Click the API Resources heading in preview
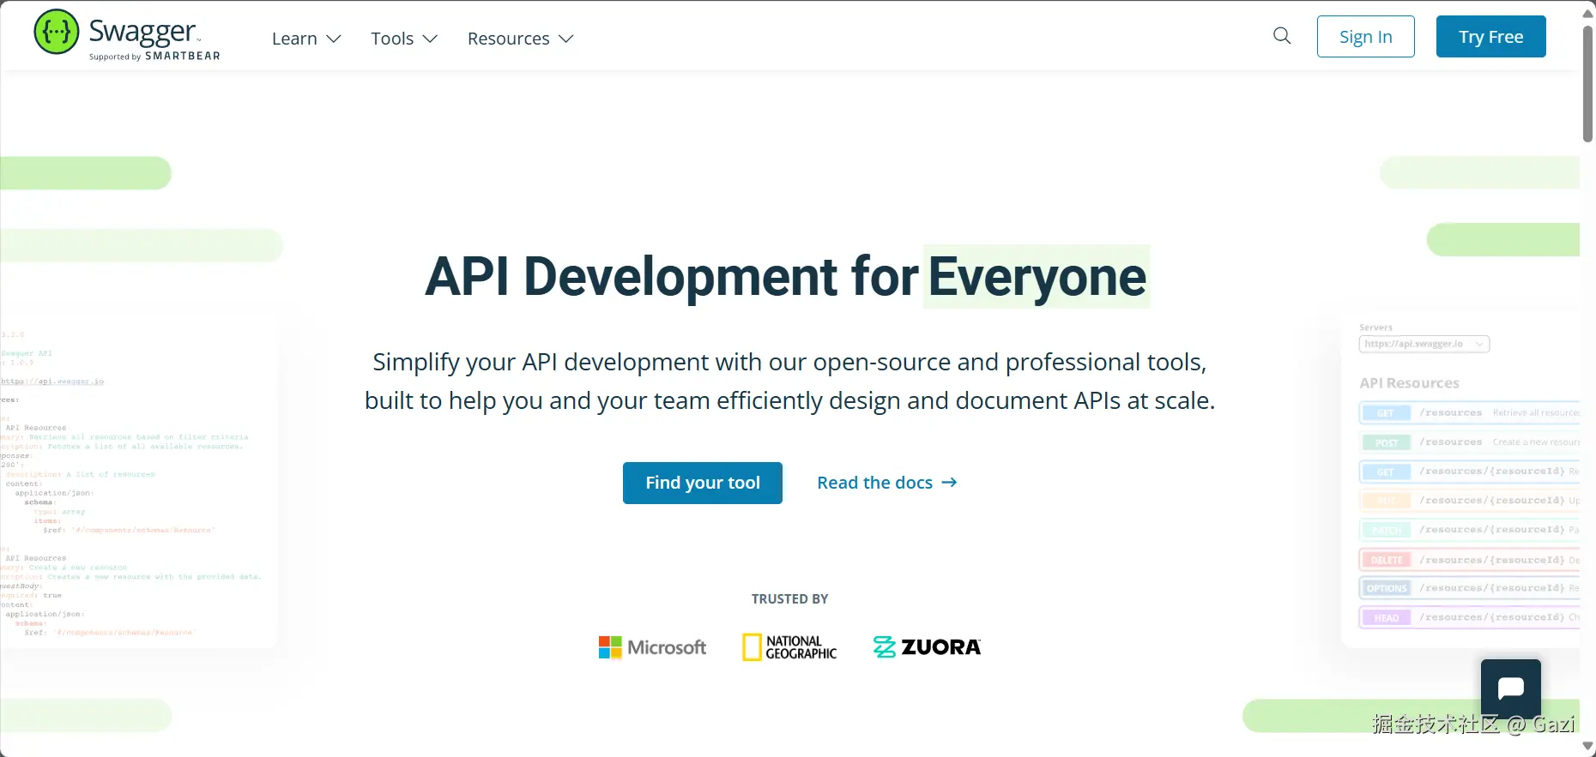This screenshot has width=1596, height=757. [x=1409, y=383]
